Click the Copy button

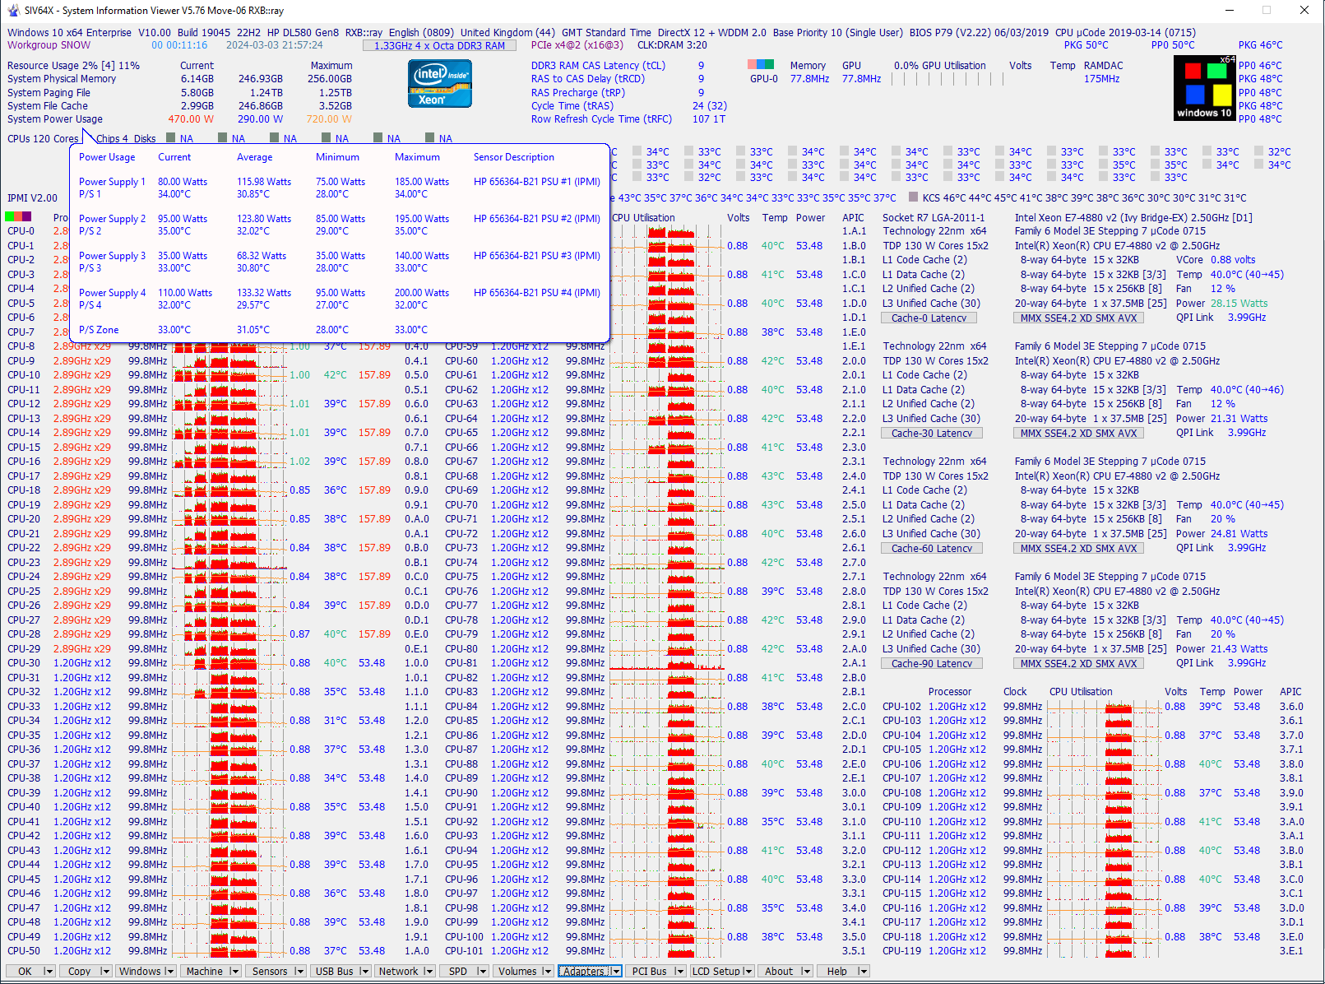point(80,972)
